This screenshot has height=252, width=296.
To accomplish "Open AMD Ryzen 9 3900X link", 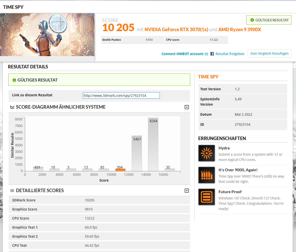I will (240, 30).
